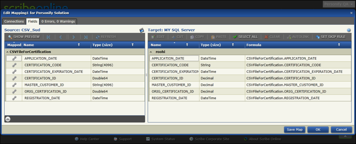
Task: Select the Fields tab
Action: tap(33, 22)
